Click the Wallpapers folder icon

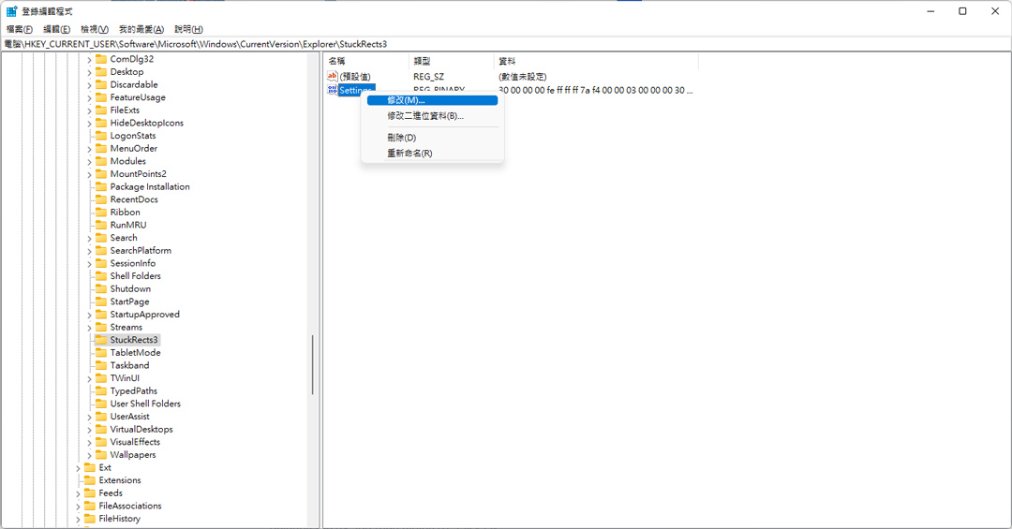pyautogui.click(x=100, y=455)
